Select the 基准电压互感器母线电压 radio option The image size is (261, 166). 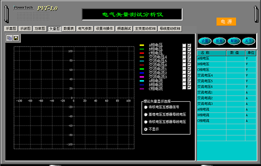coord(146,114)
